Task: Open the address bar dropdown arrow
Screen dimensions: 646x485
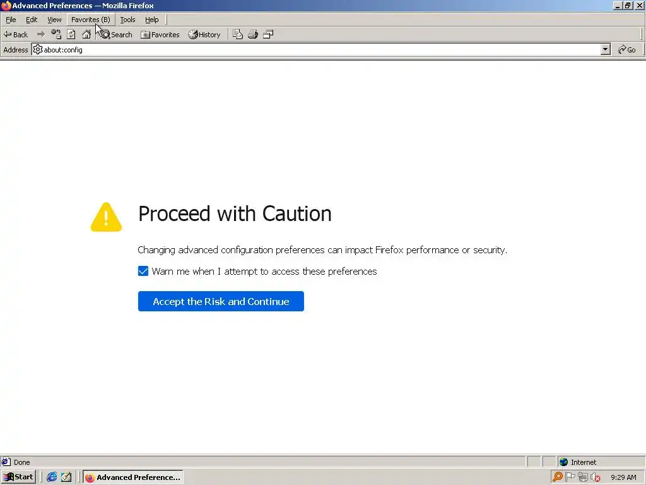Action: point(605,49)
